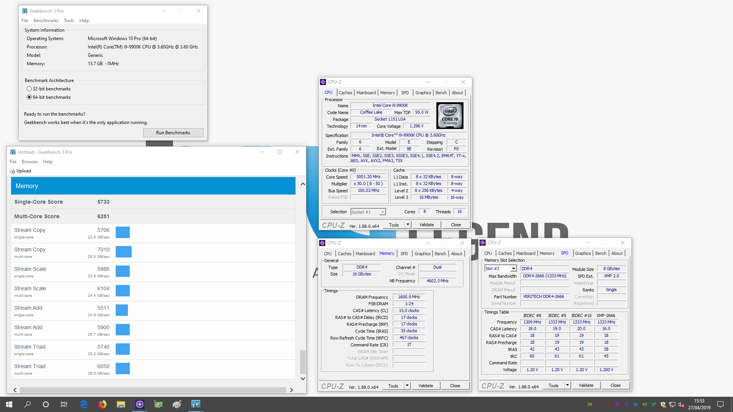
Task: Click CPU-Z title icon in the SPD window
Action: pos(483,243)
